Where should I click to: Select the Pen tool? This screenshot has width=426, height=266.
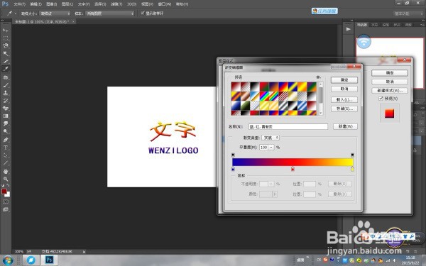coord(6,140)
